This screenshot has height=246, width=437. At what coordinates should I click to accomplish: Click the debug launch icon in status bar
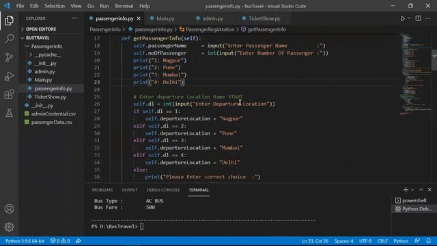[79, 241]
